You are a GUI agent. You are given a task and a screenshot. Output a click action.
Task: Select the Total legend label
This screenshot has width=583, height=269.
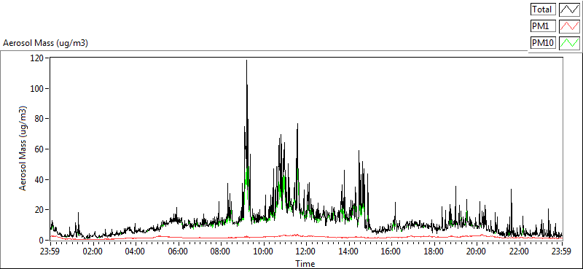543,9
